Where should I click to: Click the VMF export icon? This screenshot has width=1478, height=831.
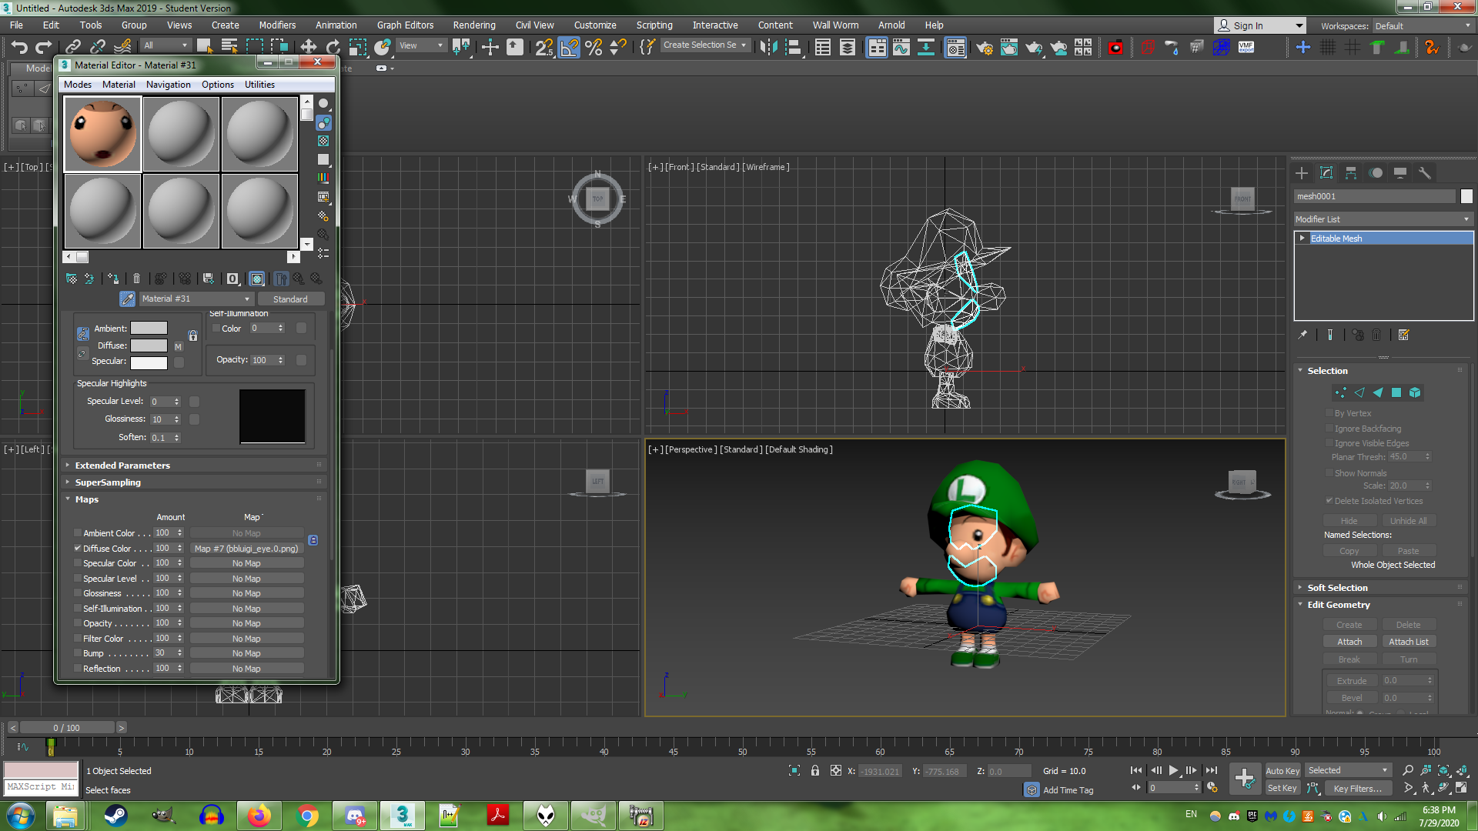tap(1246, 47)
